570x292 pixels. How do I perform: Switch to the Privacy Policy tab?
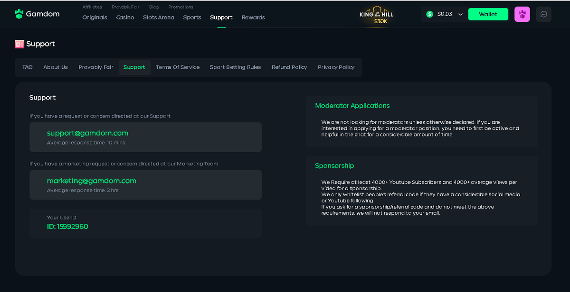coord(336,67)
